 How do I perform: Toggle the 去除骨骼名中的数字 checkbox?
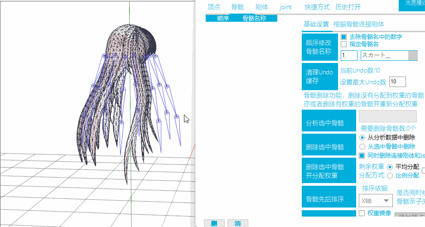click(343, 37)
